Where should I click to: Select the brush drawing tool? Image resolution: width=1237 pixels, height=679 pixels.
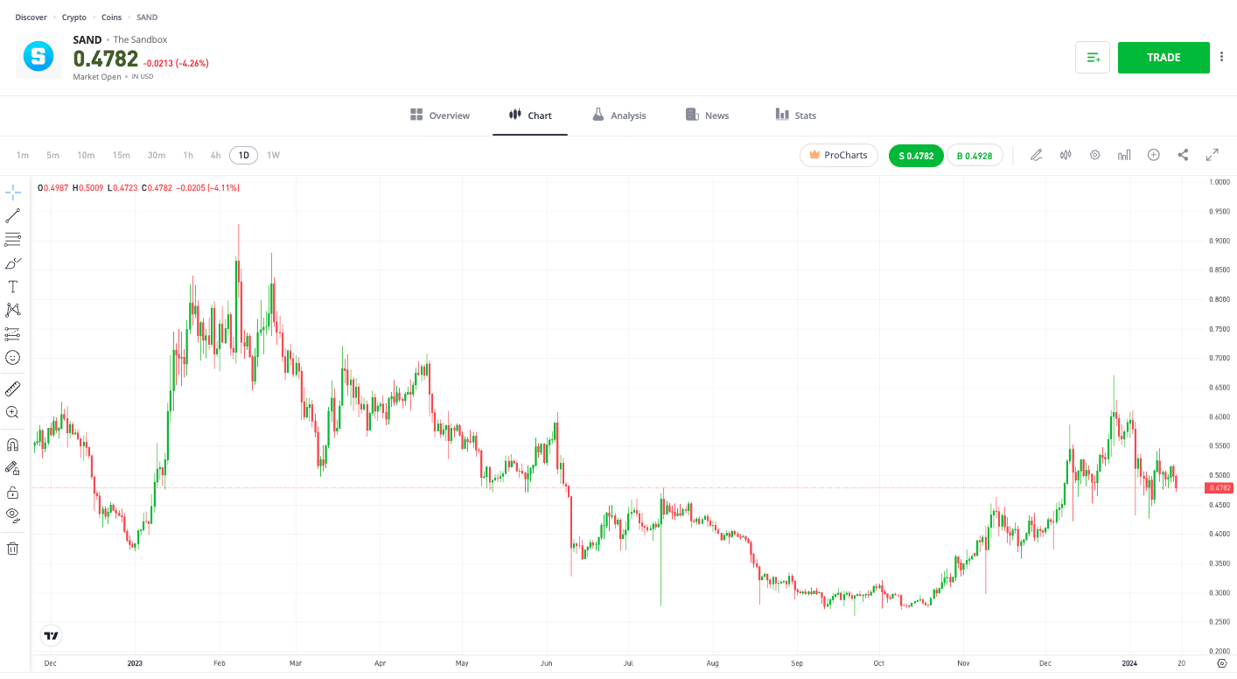click(x=13, y=262)
